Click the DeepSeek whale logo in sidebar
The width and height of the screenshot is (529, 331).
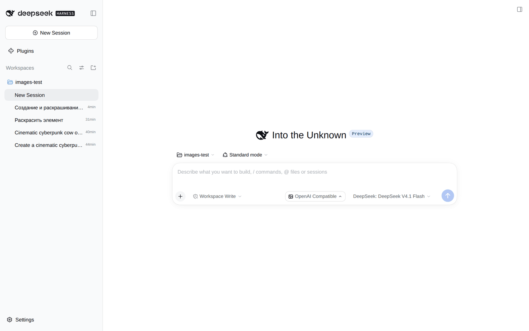pyautogui.click(x=10, y=13)
